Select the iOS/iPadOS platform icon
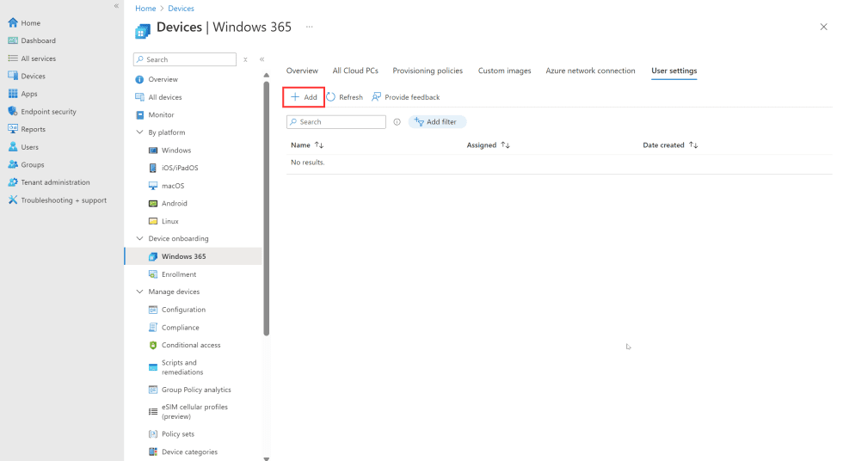The image size is (843, 461). (153, 169)
